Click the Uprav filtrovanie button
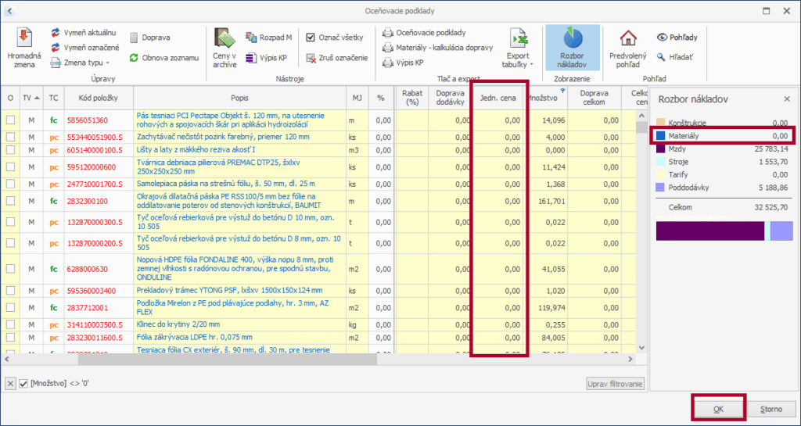 [x=616, y=383]
